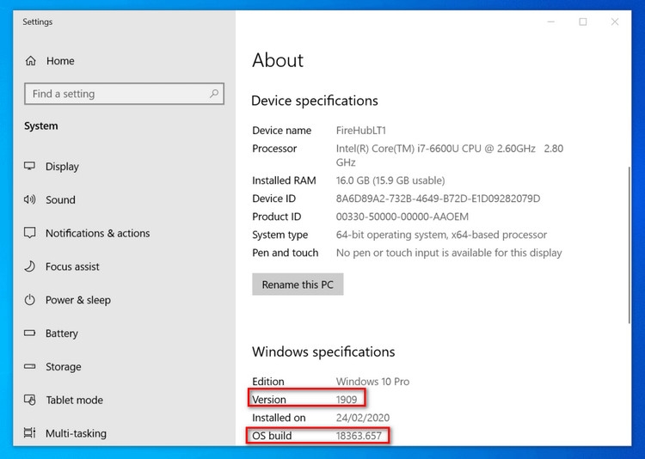
Task: Minimize the Settings window
Action: coord(551,21)
